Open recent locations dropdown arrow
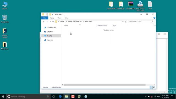Screen dimensions: 176x99 [x=50, y=22]
